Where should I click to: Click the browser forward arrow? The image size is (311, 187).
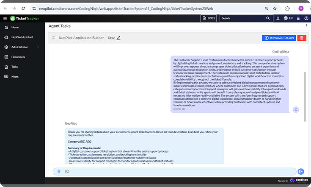[14, 8]
